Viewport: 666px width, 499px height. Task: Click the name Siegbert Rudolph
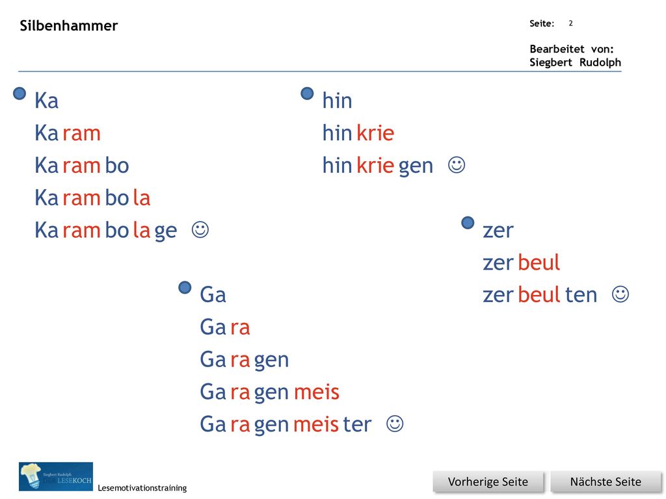[x=575, y=62]
